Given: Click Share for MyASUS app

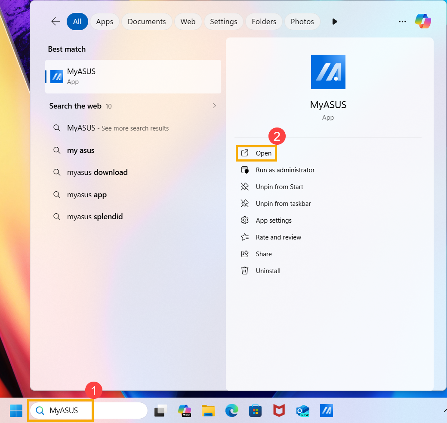Looking at the screenshot, I should coord(256,254).
